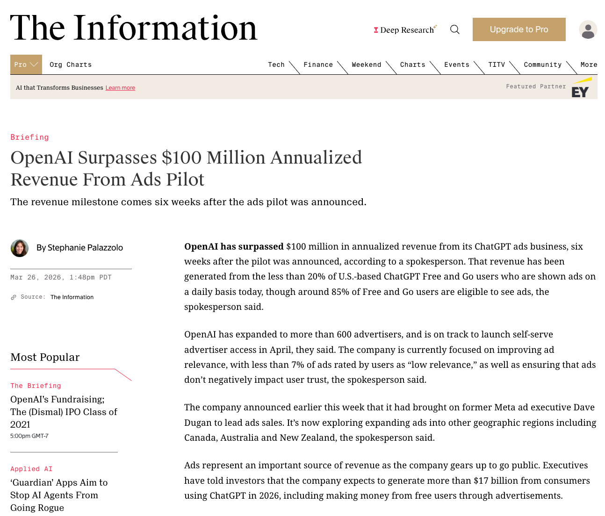The width and height of the screenshot is (605, 516).
Task: Expand the Pro dropdown menu
Action: 26,64
